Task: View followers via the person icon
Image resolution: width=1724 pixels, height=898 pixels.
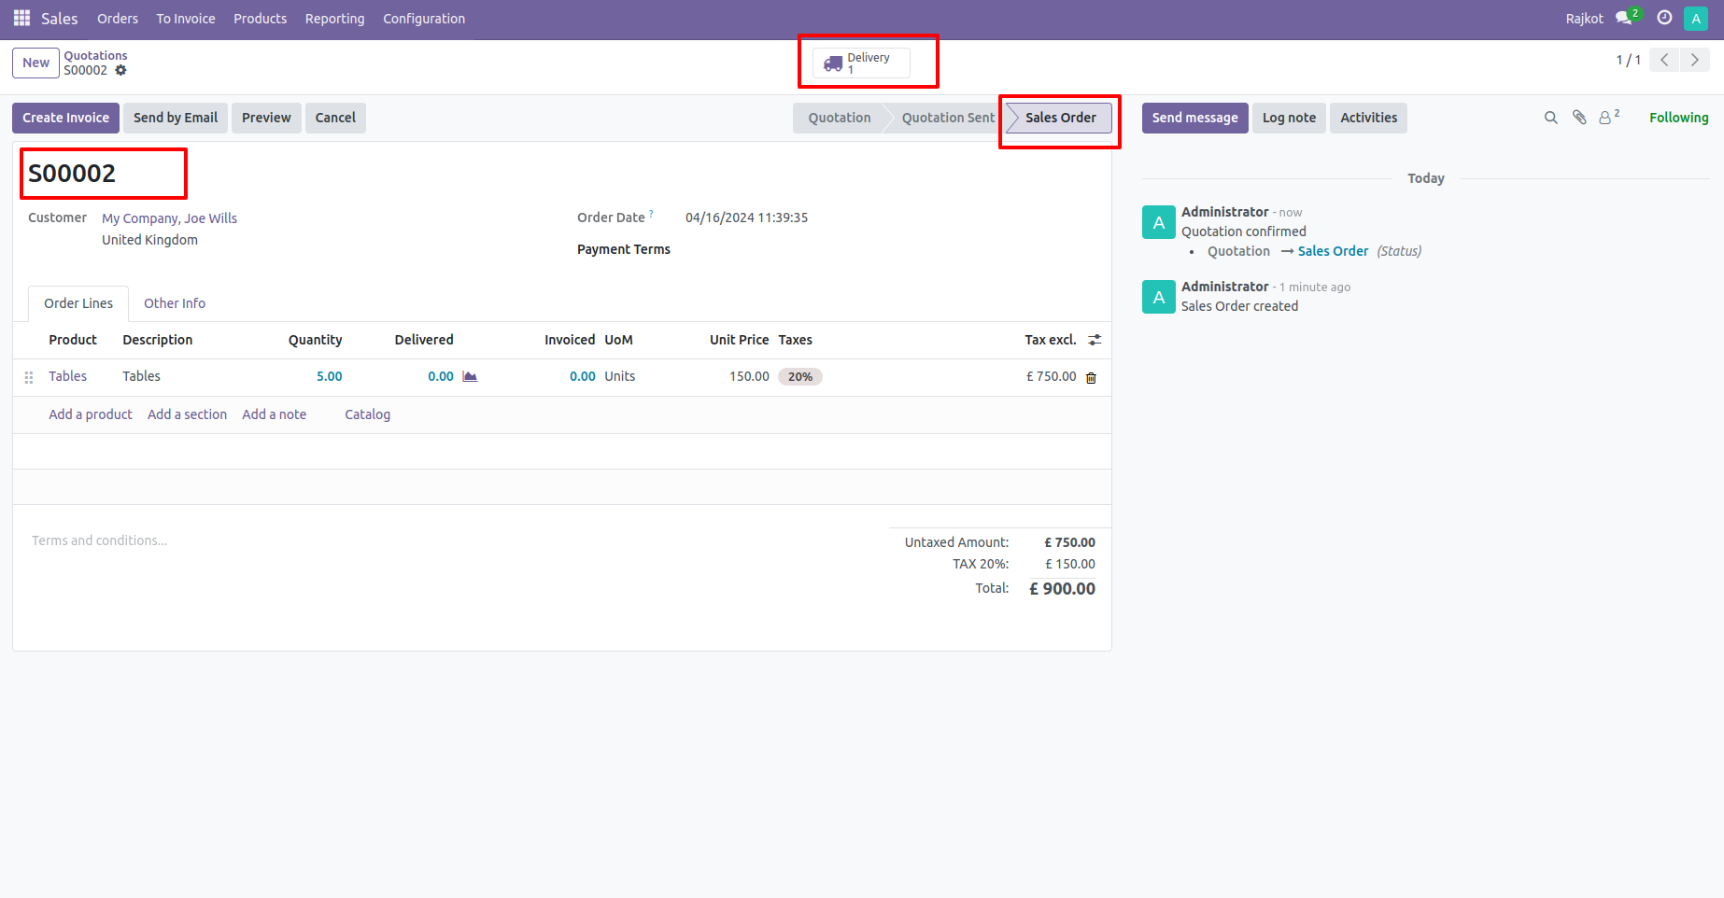Action: pyautogui.click(x=1605, y=118)
